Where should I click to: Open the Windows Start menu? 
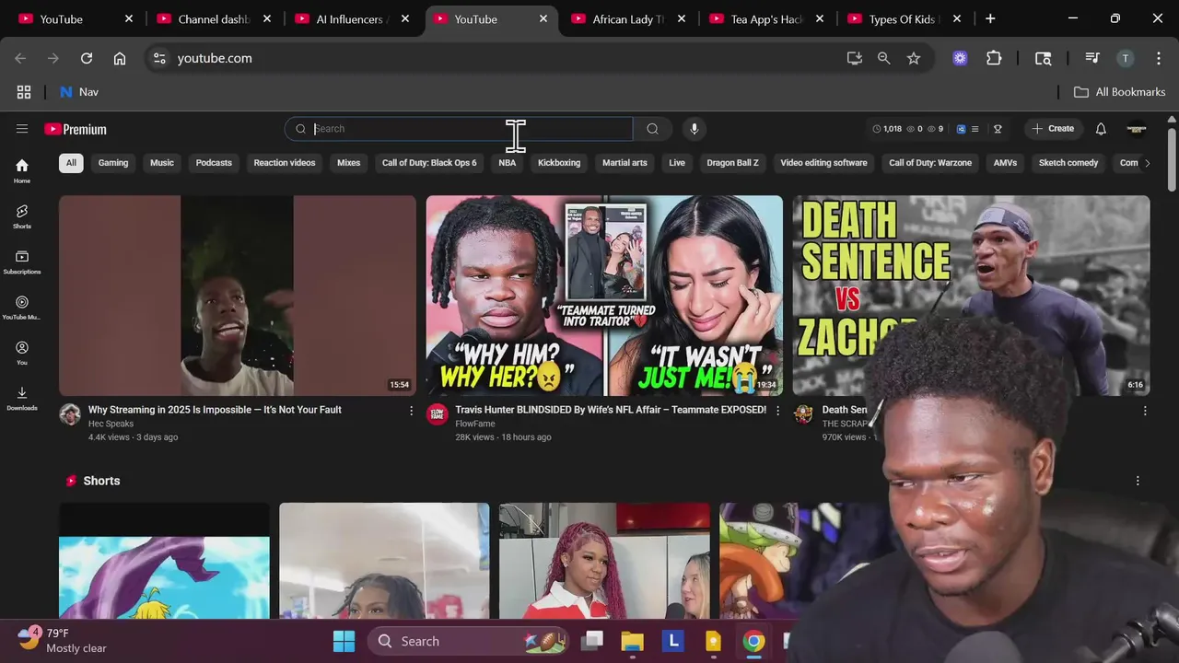[344, 641]
